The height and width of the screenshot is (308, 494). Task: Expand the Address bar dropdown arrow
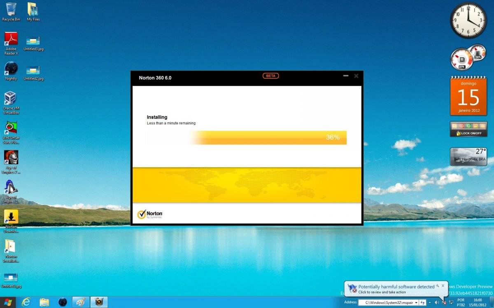(416, 303)
